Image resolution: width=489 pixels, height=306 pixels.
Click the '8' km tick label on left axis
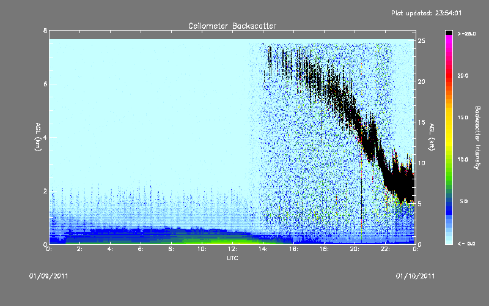[45, 31]
